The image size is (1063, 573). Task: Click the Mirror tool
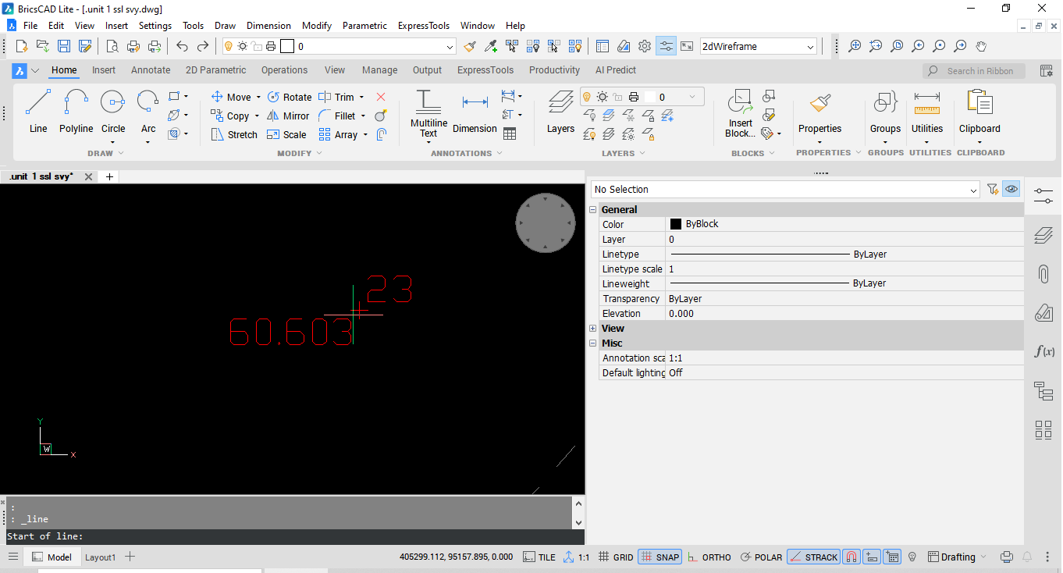[x=288, y=116]
